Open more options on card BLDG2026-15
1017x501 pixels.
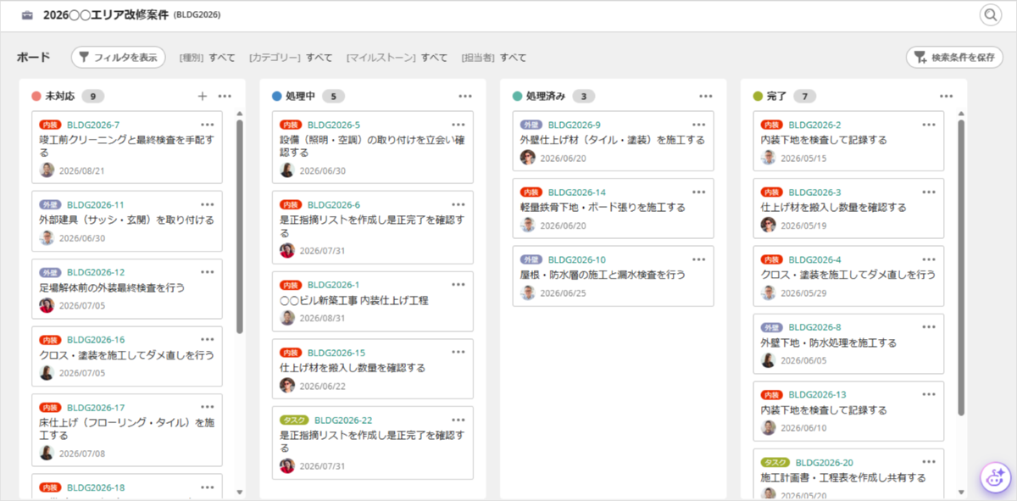458,352
